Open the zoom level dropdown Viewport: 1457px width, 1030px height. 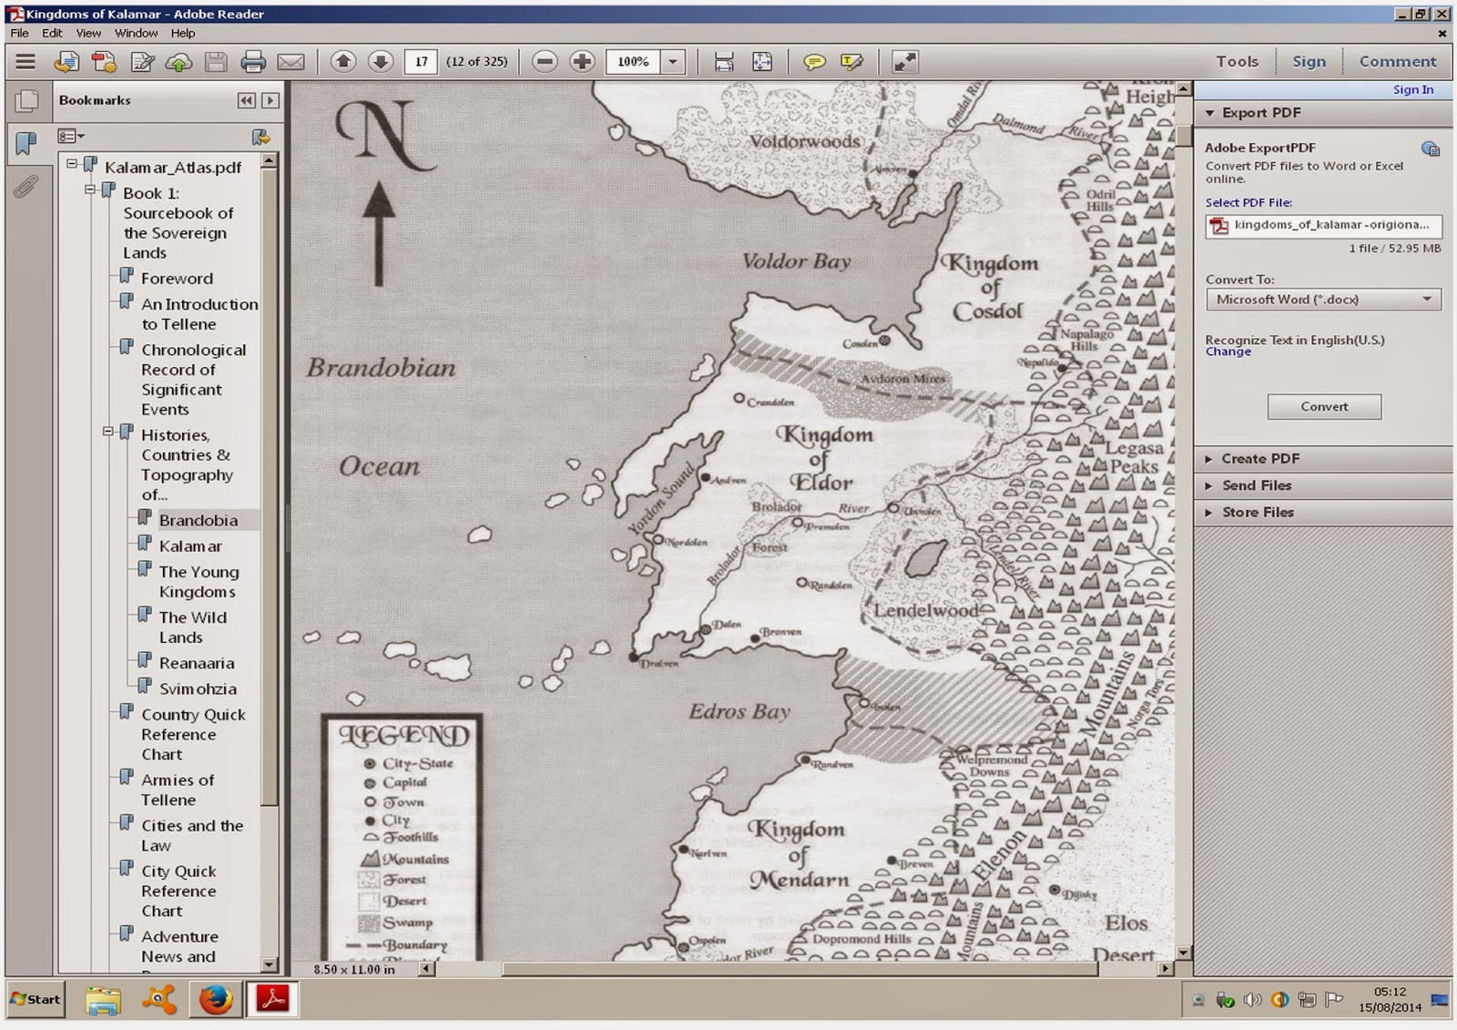tap(673, 62)
